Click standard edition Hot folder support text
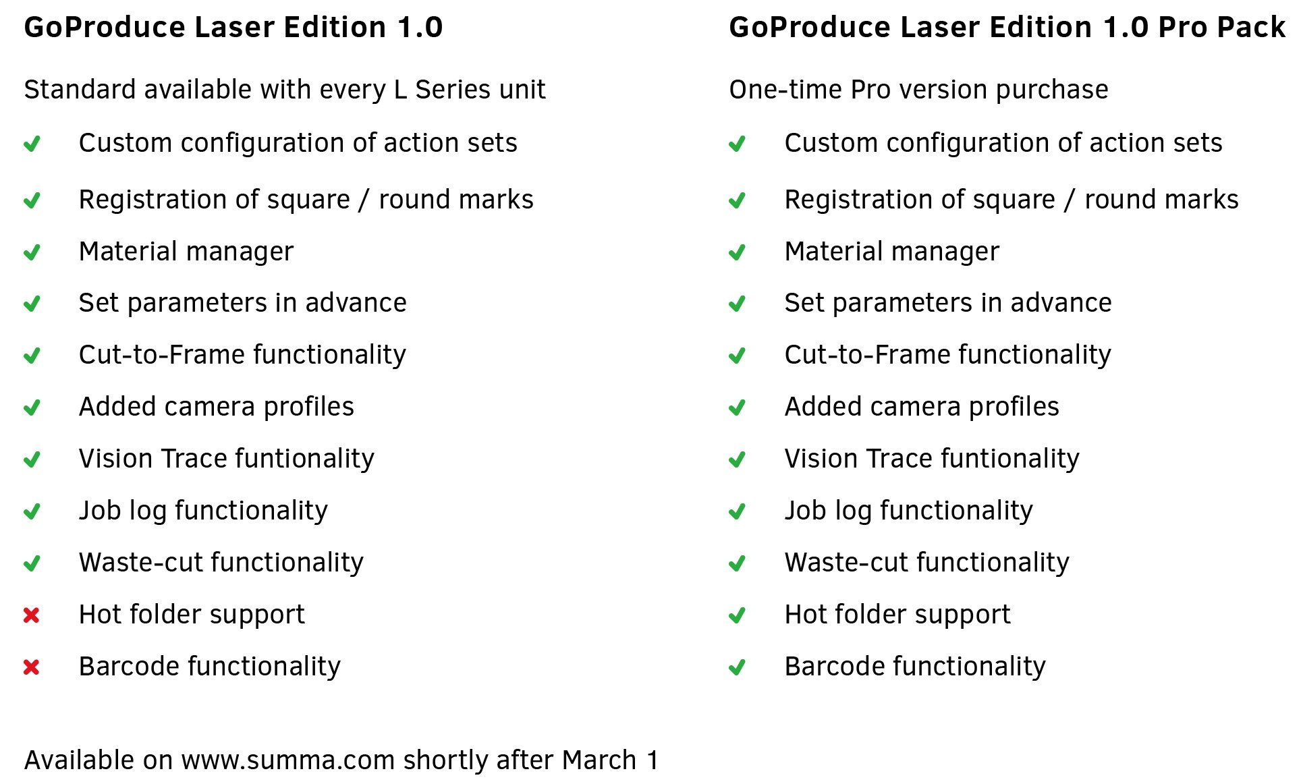 point(192,615)
